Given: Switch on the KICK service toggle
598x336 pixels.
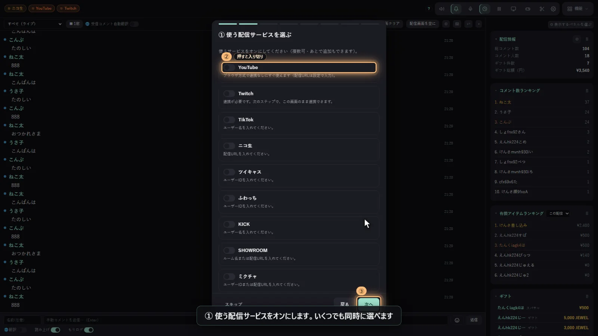Looking at the screenshot, I should (x=229, y=224).
